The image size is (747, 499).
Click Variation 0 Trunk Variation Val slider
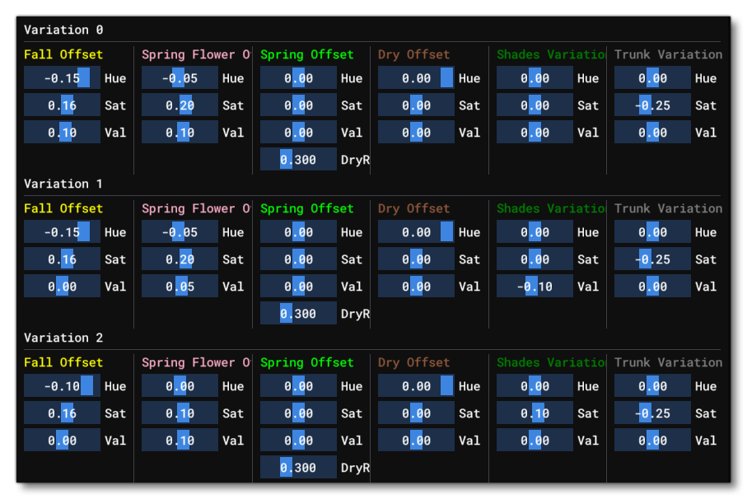(x=652, y=132)
